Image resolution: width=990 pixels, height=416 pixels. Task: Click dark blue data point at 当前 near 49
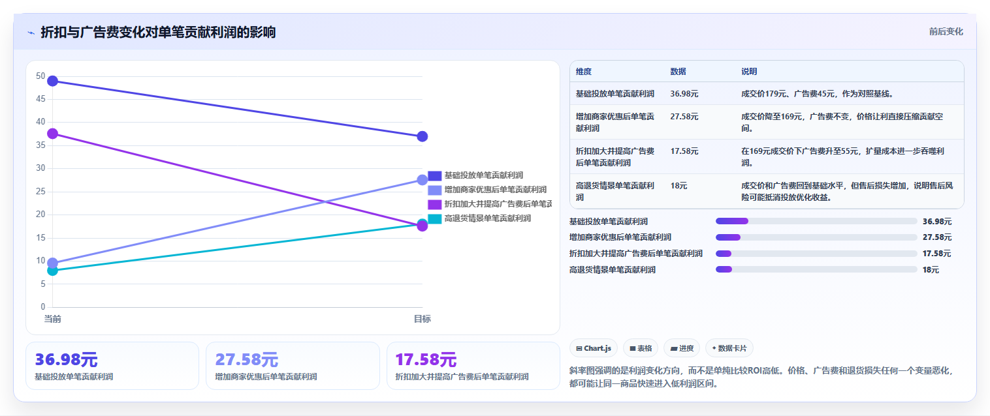click(x=53, y=81)
